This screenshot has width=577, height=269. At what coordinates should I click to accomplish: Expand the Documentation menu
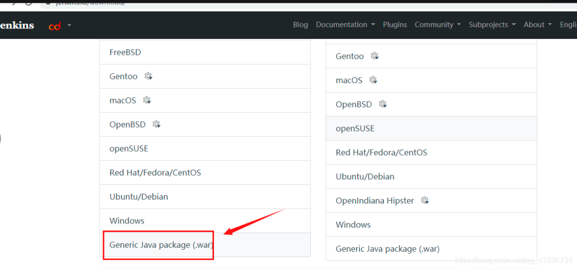click(x=345, y=25)
